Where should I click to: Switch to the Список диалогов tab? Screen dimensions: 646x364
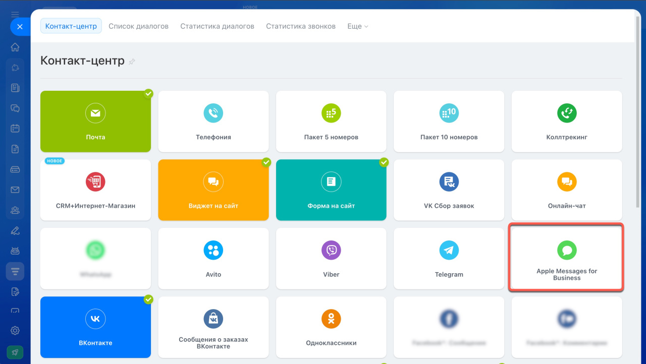tap(139, 26)
